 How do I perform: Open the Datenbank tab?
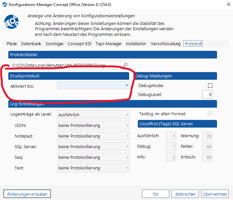pyautogui.click(x=31, y=44)
